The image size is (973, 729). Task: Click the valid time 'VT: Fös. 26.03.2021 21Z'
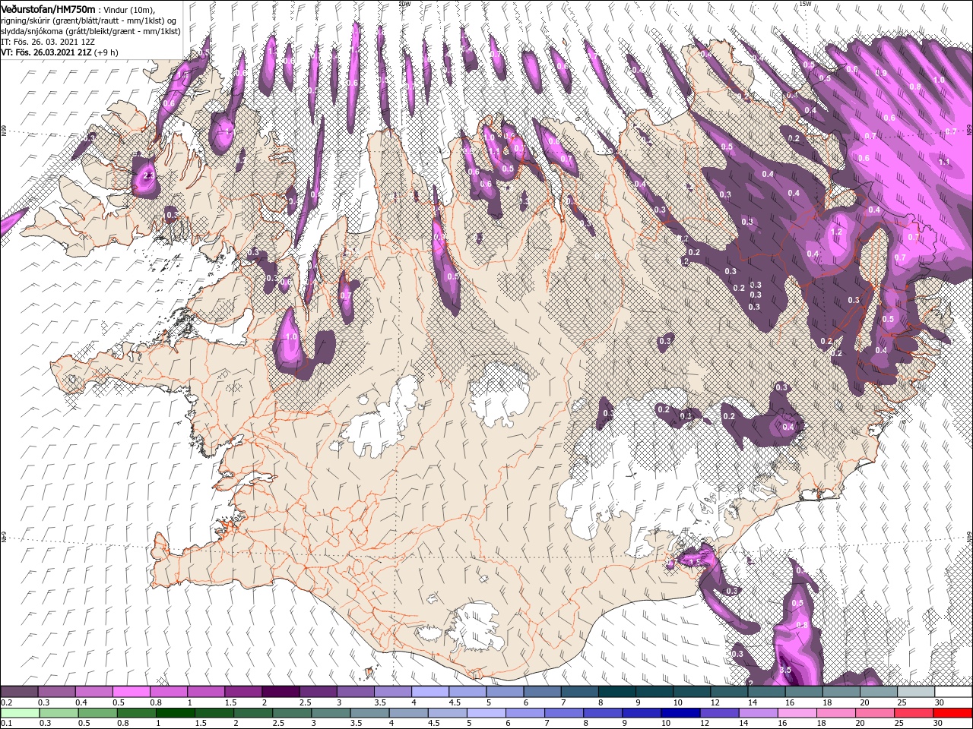[x=46, y=52]
